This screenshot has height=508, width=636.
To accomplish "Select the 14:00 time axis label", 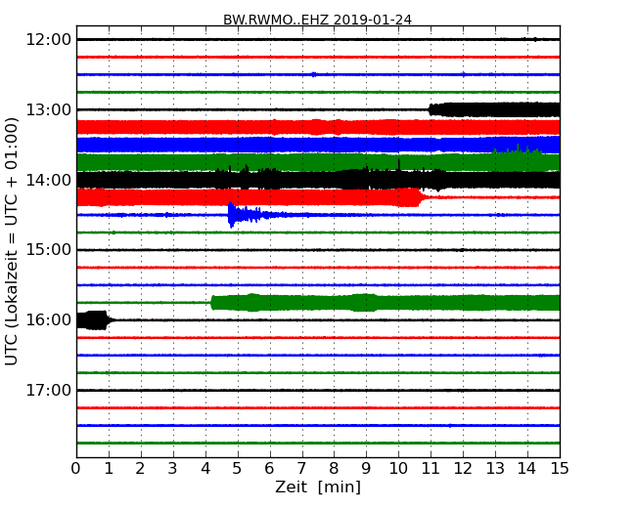I will pyautogui.click(x=48, y=180).
